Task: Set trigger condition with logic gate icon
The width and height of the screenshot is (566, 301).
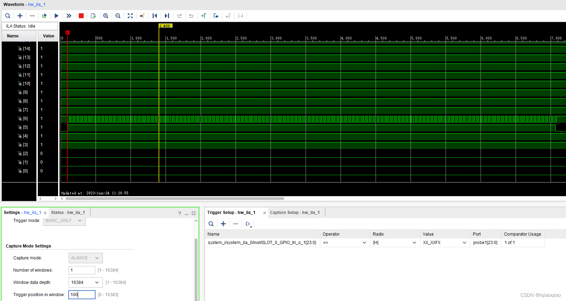Action: [x=248, y=224]
